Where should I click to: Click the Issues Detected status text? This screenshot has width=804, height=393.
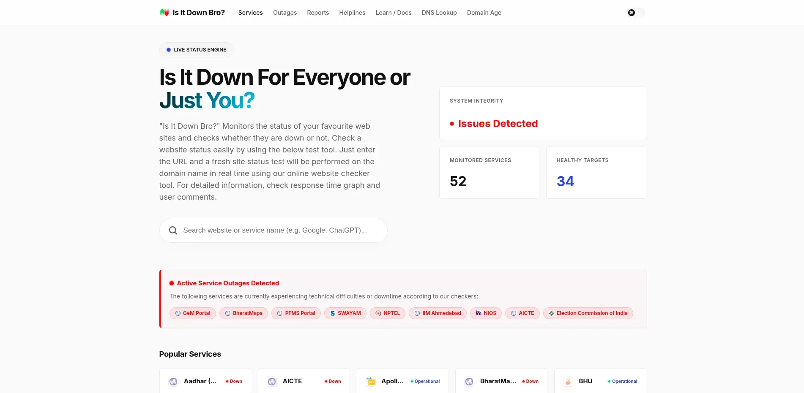tap(498, 124)
